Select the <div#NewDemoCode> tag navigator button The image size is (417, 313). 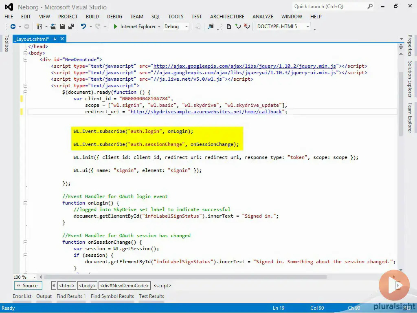(125, 286)
